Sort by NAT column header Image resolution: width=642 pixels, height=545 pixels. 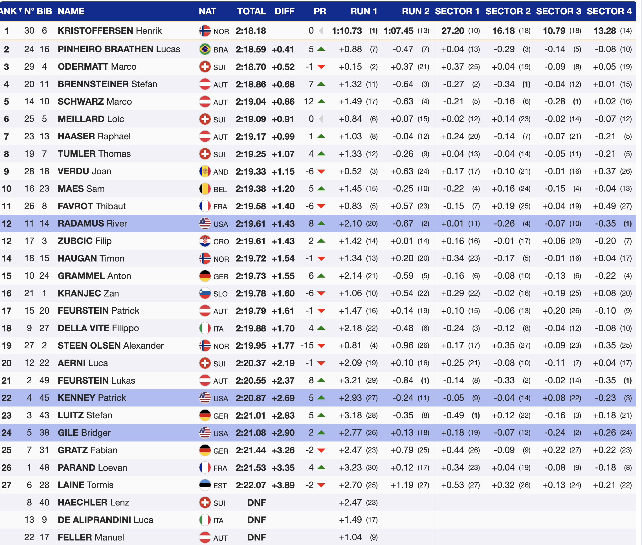207,12
